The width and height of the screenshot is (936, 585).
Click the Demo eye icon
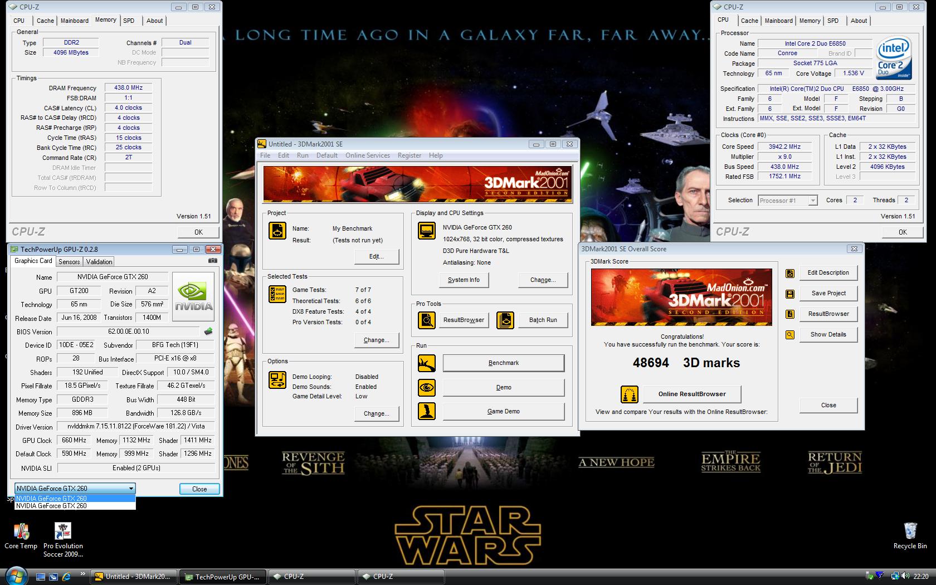tap(427, 387)
